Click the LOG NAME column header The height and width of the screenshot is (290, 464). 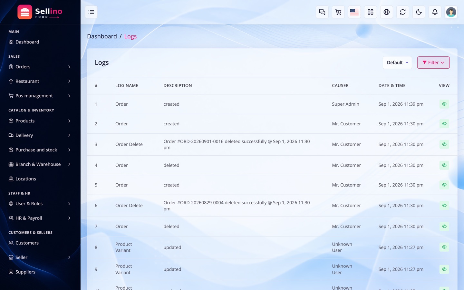click(x=127, y=85)
